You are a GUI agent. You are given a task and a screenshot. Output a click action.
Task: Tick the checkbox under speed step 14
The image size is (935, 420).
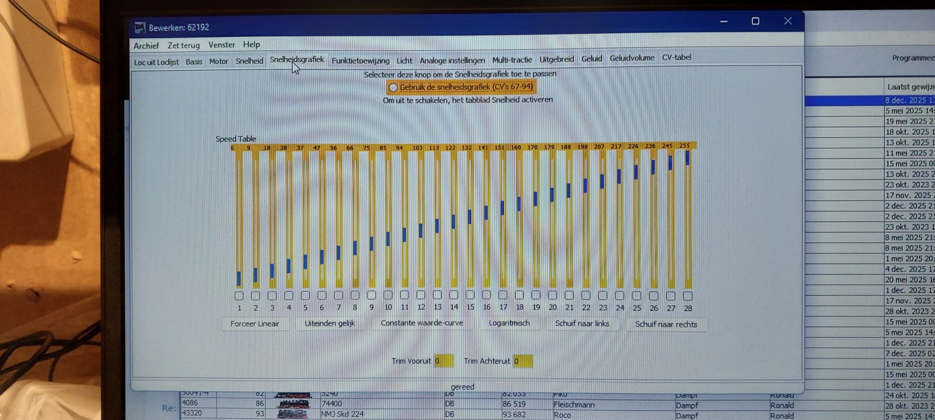click(453, 295)
